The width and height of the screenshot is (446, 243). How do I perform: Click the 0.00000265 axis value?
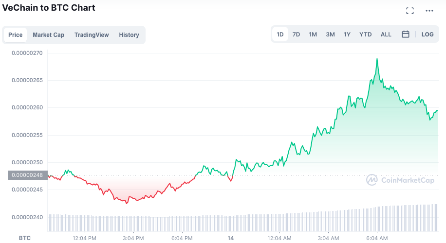click(27, 80)
